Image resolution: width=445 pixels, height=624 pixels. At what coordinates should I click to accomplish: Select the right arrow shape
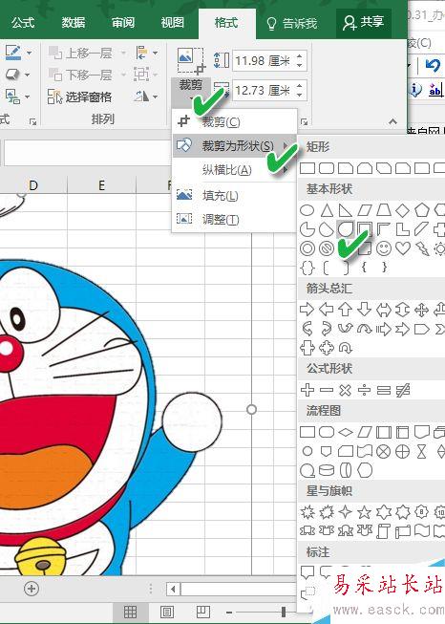307,310
